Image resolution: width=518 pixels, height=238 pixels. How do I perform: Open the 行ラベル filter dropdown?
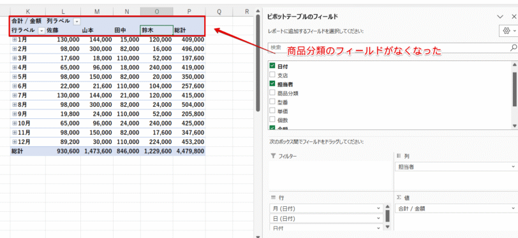pyautogui.click(x=41, y=31)
